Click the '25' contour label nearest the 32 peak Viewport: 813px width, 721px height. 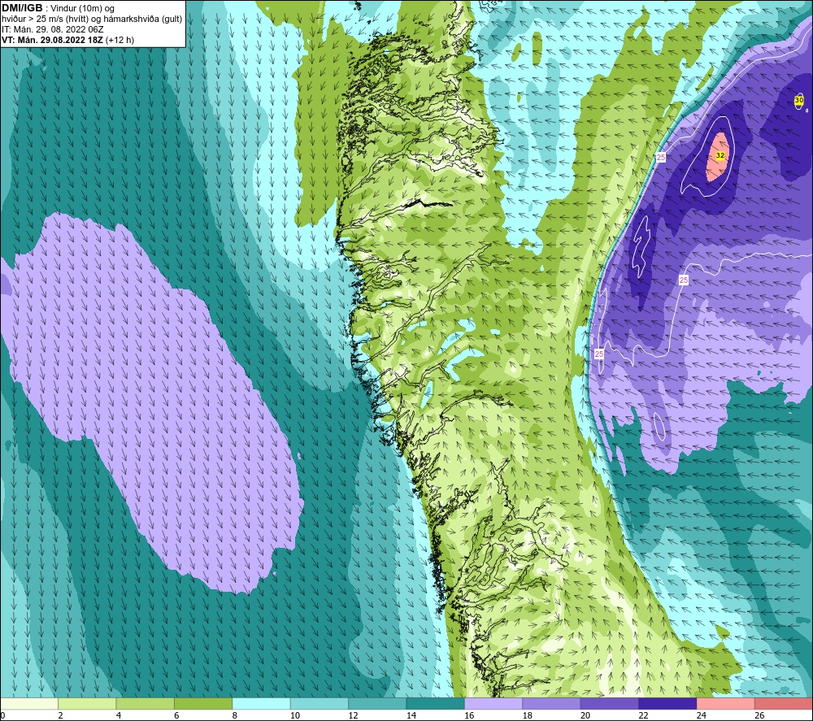(x=660, y=157)
